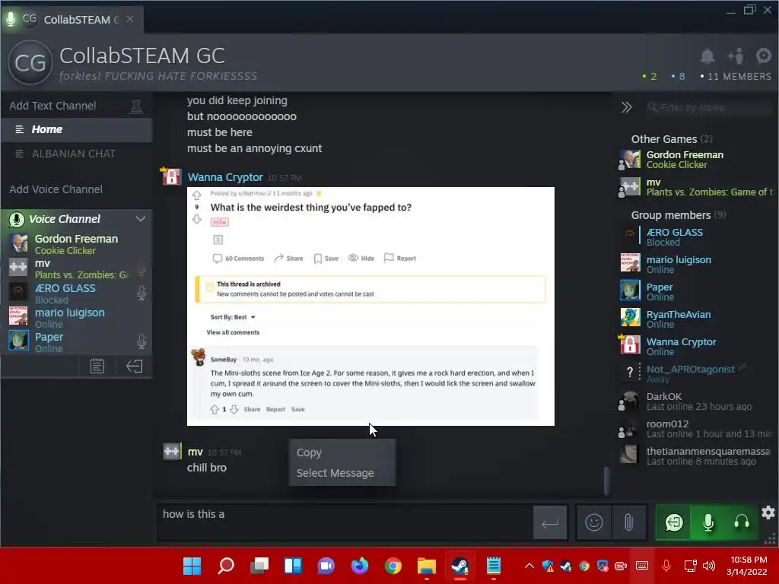Screen dimensions: 779x584
Task: Select ÆRO GLASS in group members
Action: pyautogui.click(x=695, y=237)
